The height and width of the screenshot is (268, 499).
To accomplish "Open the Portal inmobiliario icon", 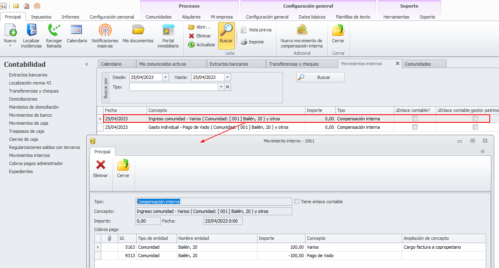I will click(168, 31).
